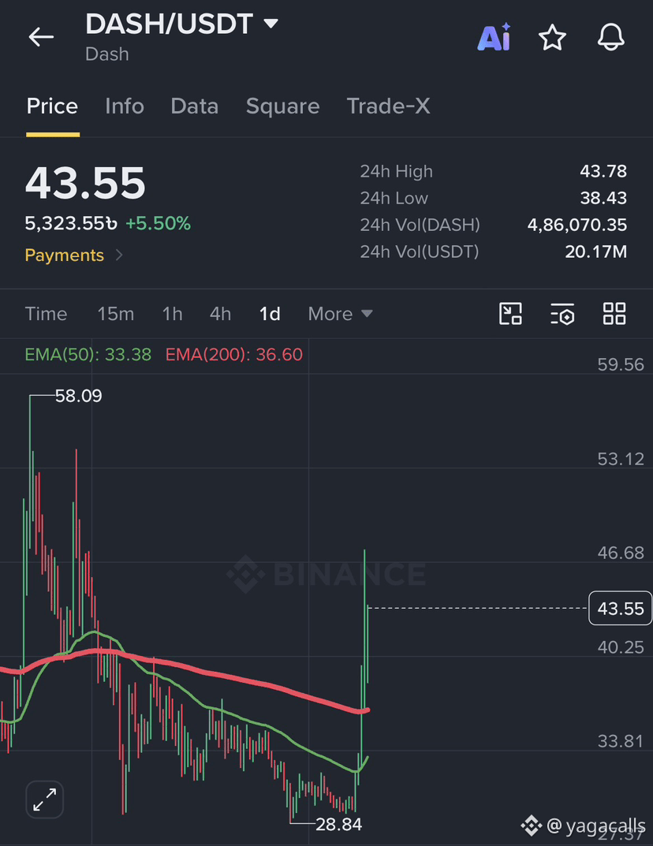Go back using the arrow icon
This screenshot has width=653, height=846.
click(41, 37)
